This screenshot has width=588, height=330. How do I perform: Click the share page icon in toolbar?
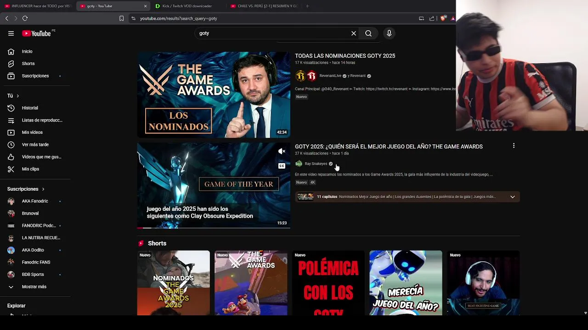[432, 18]
